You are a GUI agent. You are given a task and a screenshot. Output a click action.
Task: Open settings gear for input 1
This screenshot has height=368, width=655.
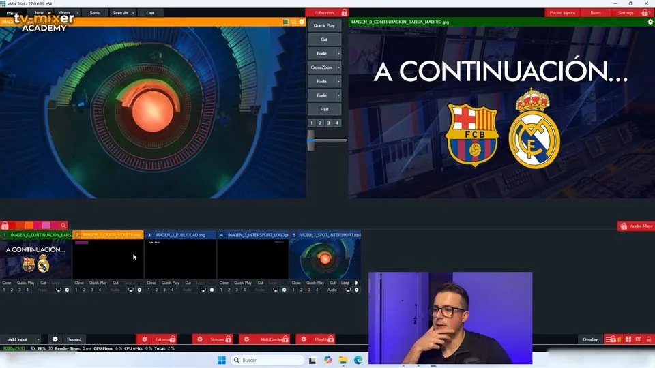67,290
